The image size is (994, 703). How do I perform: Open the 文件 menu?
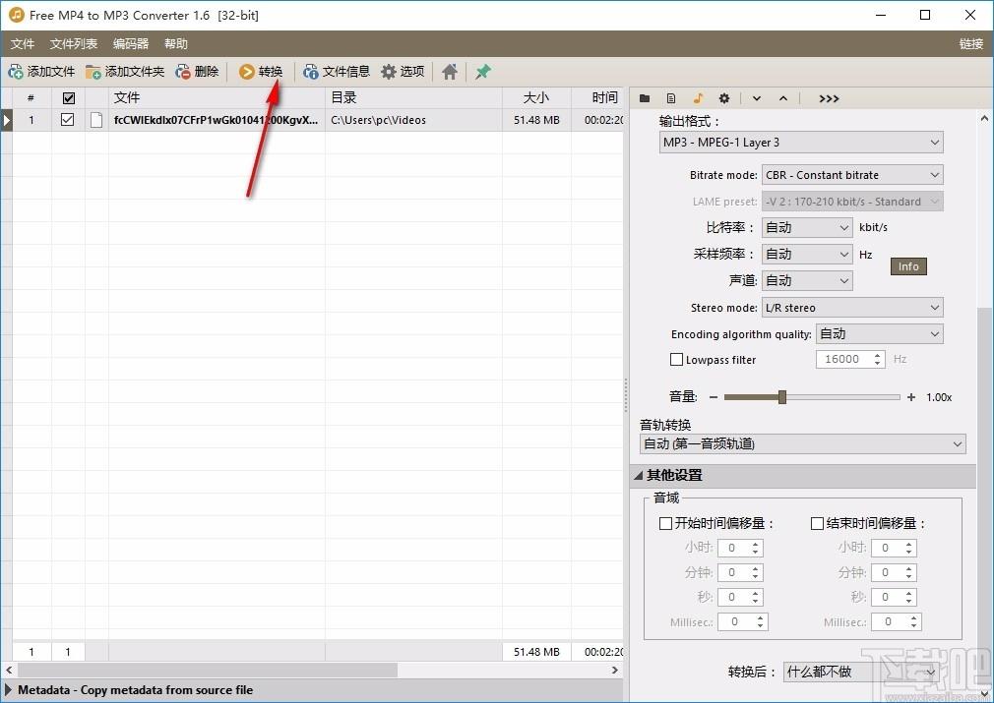(23, 43)
